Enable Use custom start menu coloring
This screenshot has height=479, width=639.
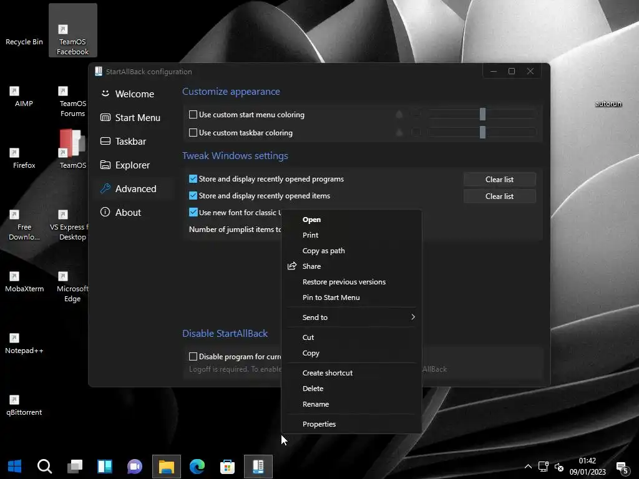pos(193,115)
